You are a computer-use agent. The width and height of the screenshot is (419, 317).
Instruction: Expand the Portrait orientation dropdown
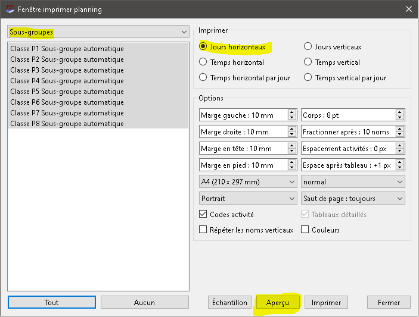tap(248, 198)
